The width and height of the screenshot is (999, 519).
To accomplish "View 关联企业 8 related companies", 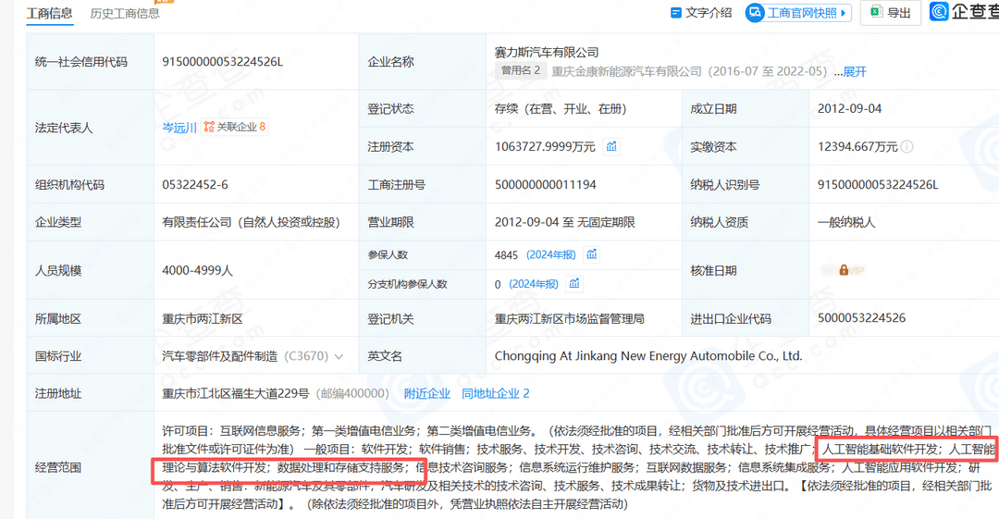I will click(x=234, y=127).
